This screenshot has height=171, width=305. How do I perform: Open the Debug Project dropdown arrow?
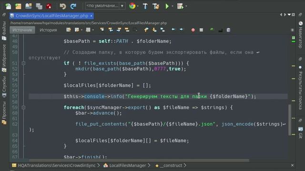186,6
